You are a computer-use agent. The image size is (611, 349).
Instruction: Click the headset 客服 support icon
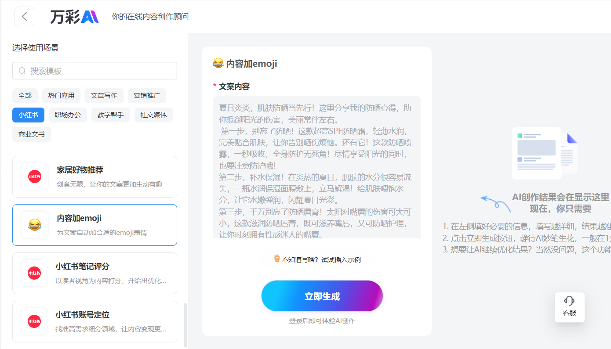[x=570, y=301]
